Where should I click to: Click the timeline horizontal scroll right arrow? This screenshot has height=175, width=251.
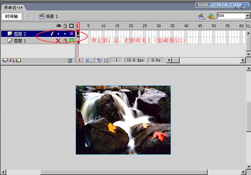point(243,60)
